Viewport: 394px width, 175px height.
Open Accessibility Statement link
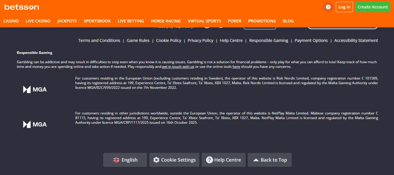pyautogui.click(x=356, y=40)
